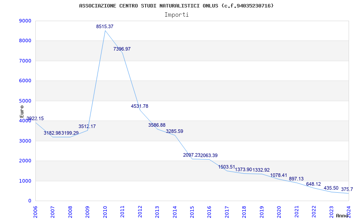
Task: Click the 7000 y-axis tick label
Action: pyautogui.click(x=24, y=61)
